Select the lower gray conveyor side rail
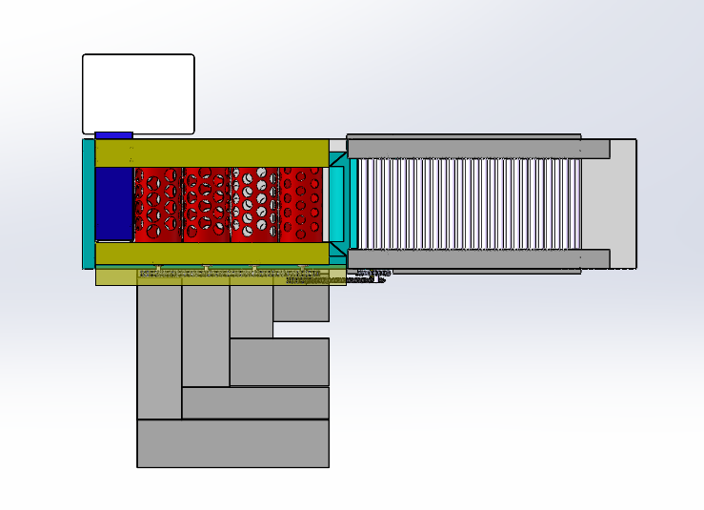The height and width of the screenshot is (510, 704). click(x=478, y=259)
